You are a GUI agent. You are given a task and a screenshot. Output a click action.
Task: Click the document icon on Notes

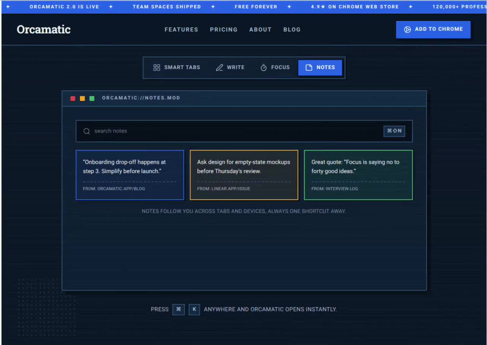[x=309, y=67]
